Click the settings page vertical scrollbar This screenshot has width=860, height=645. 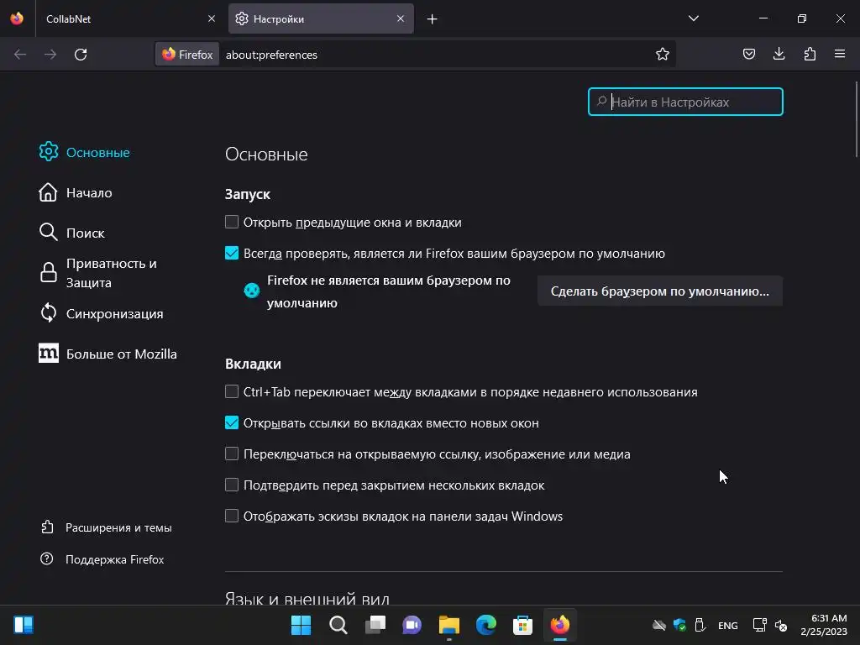(856, 118)
